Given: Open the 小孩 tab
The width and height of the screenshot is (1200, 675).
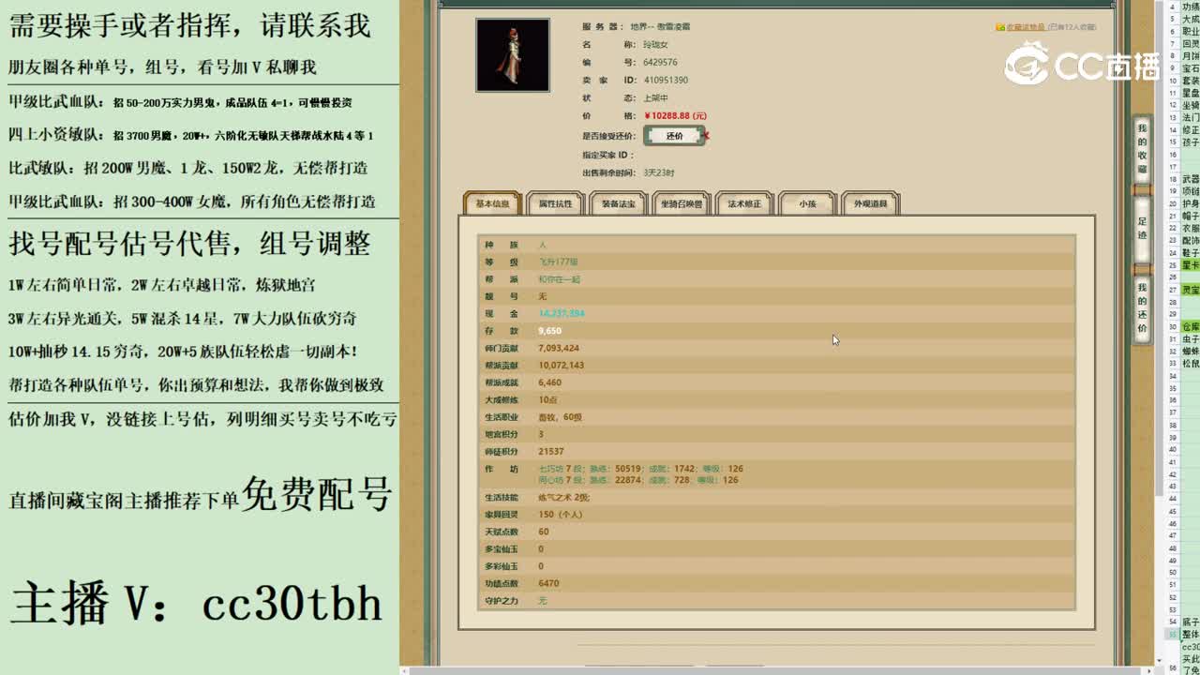Looking at the screenshot, I should [805, 202].
